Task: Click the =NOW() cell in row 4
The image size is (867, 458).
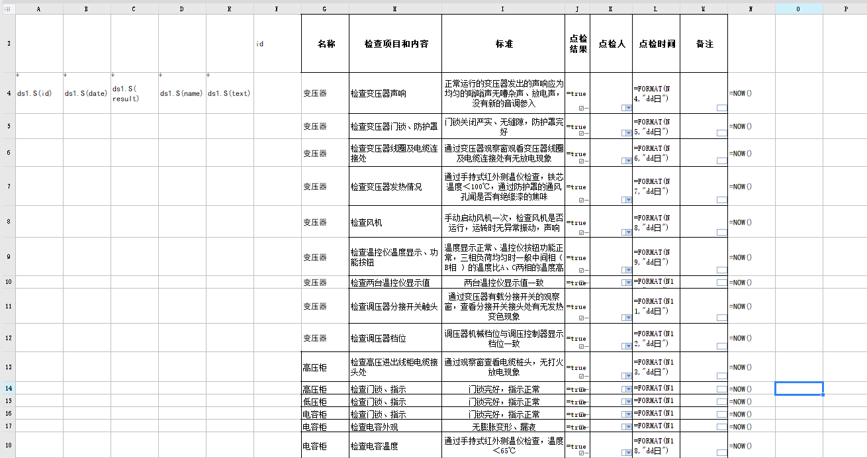Action: coord(751,93)
